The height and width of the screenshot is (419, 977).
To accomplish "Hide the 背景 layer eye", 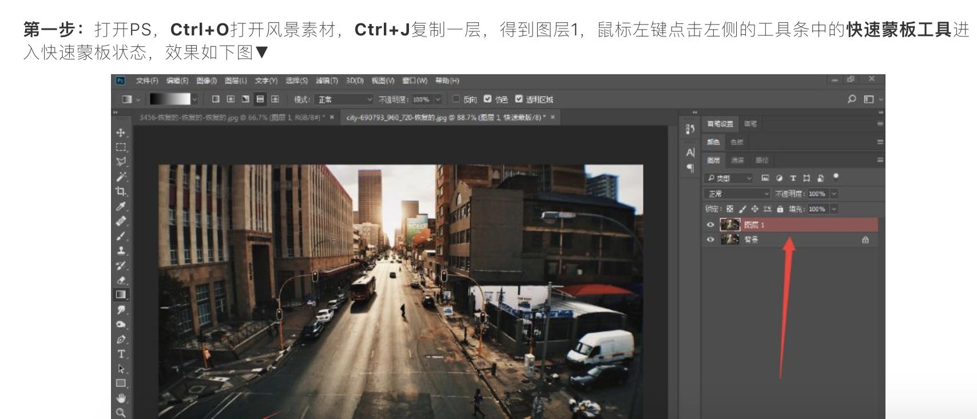I will (710, 239).
